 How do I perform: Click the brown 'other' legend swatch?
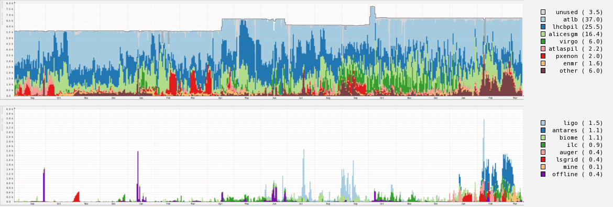(543, 71)
